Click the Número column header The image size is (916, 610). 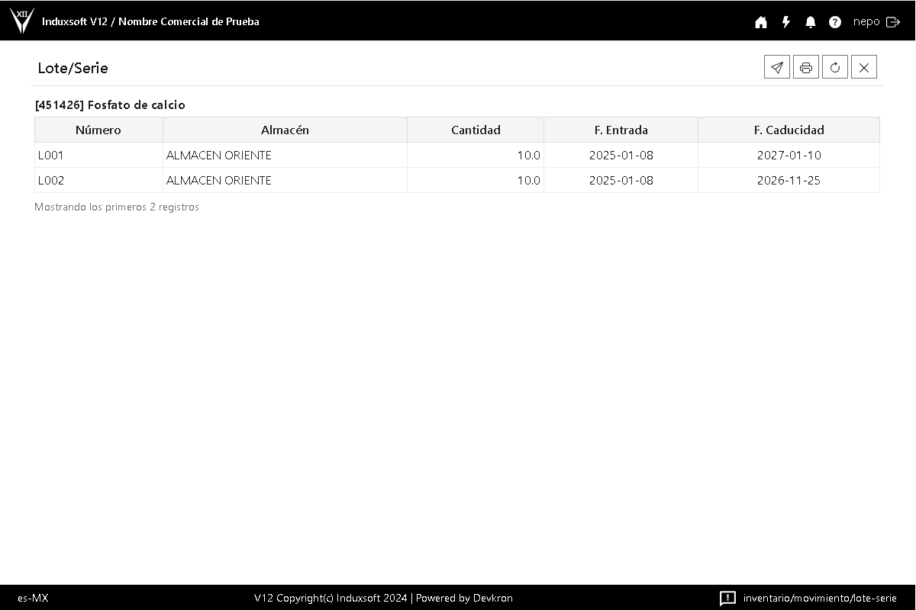click(98, 130)
